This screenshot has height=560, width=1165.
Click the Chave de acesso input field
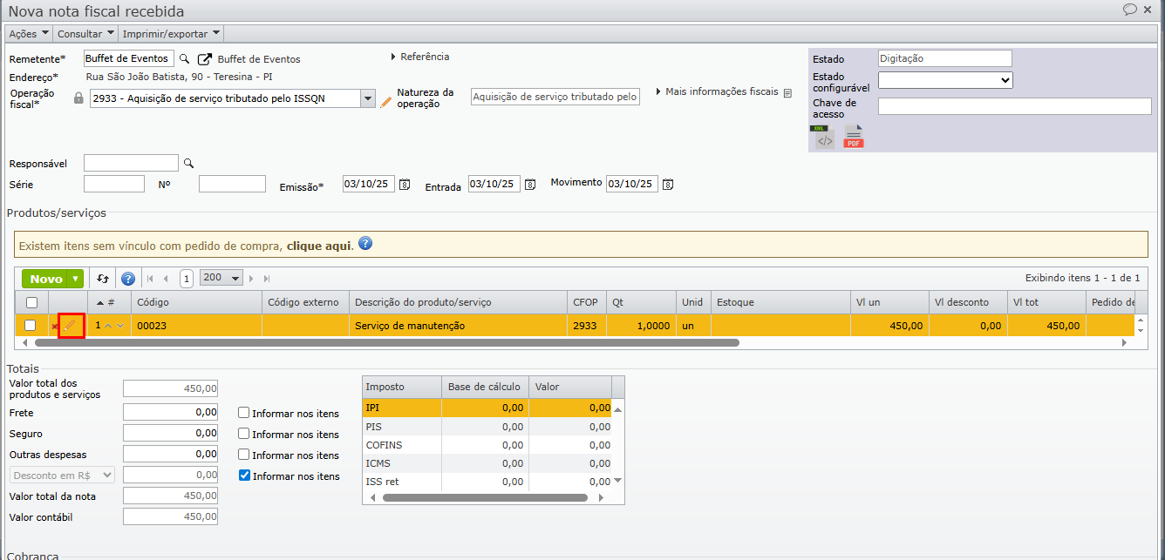(1014, 106)
